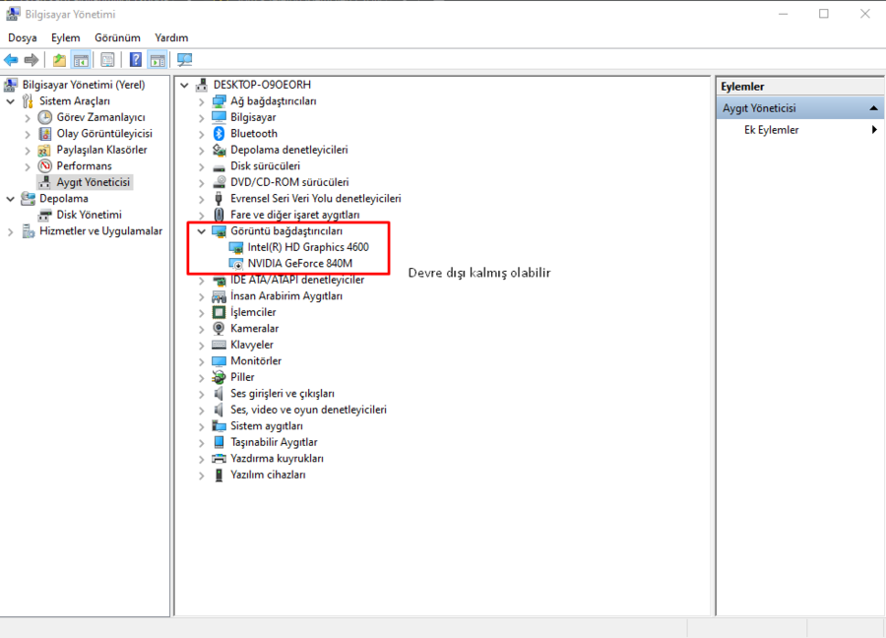
Task: Collapse the Depolama node in left pane
Action: (x=10, y=199)
